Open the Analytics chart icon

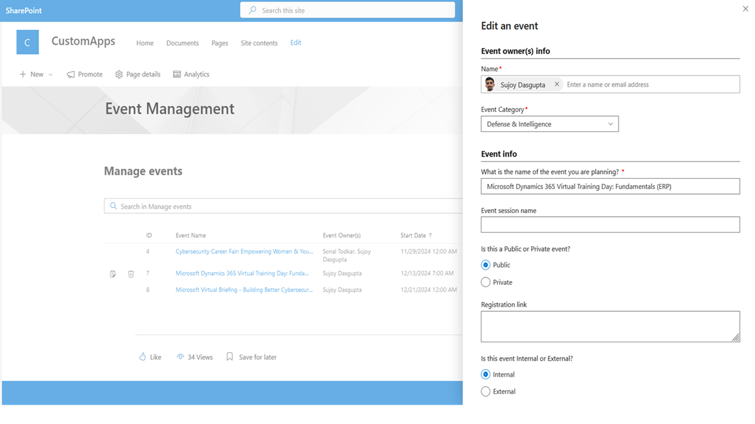(177, 75)
